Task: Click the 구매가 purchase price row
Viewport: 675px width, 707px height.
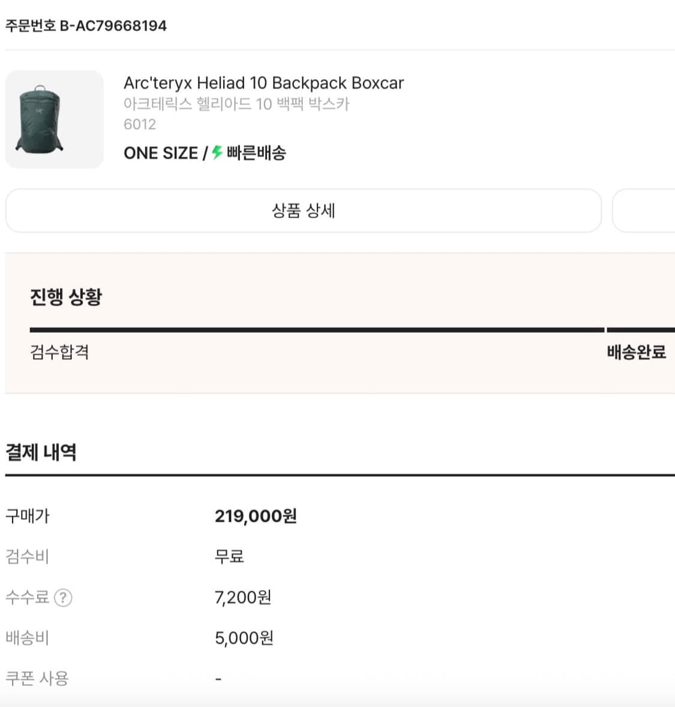Action: click(x=28, y=516)
